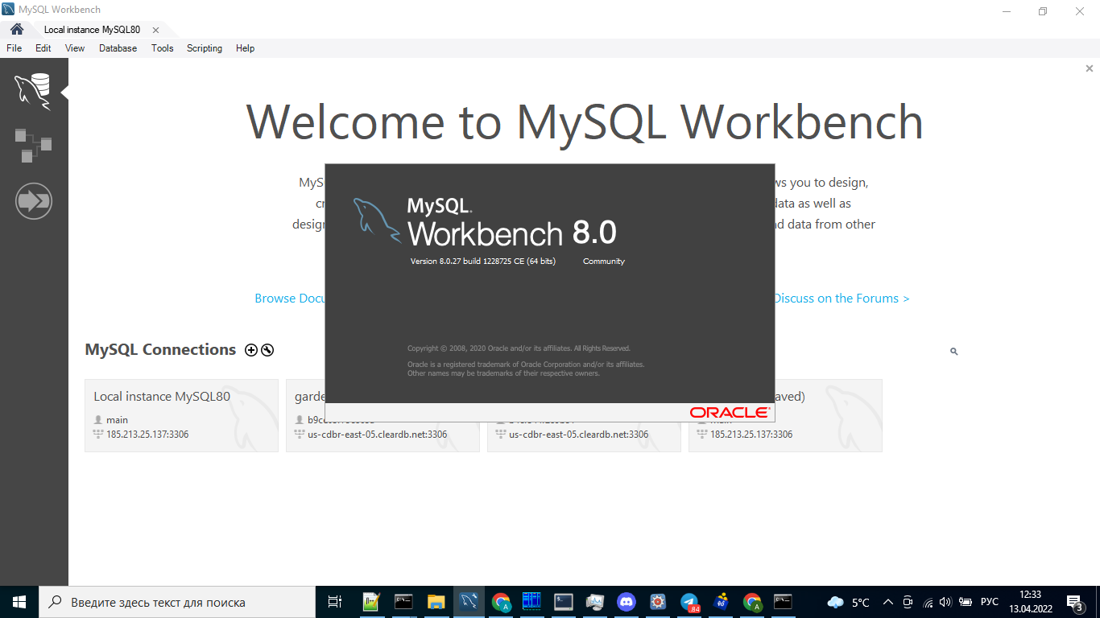Image resolution: width=1100 pixels, height=618 pixels.
Task: Open the Database menu
Action: pyautogui.click(x=118, y=48)
